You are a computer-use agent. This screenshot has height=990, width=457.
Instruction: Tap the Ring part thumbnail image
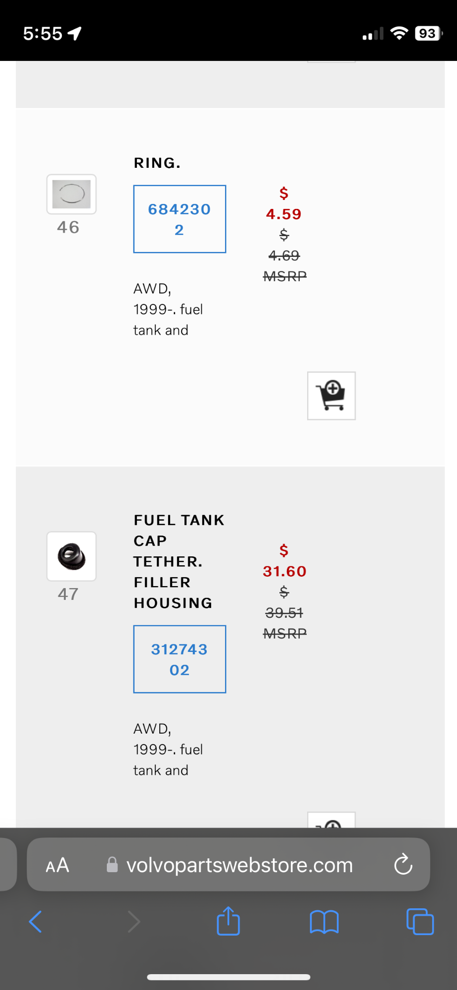[x=72, y=194]
